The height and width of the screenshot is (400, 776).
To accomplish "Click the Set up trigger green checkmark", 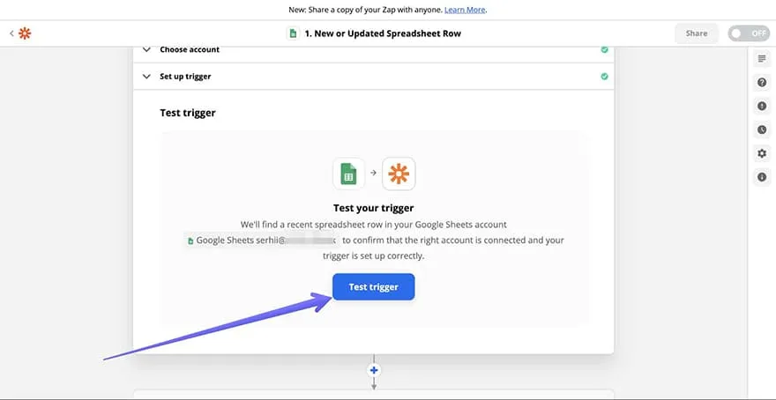I will pos(604,77).
